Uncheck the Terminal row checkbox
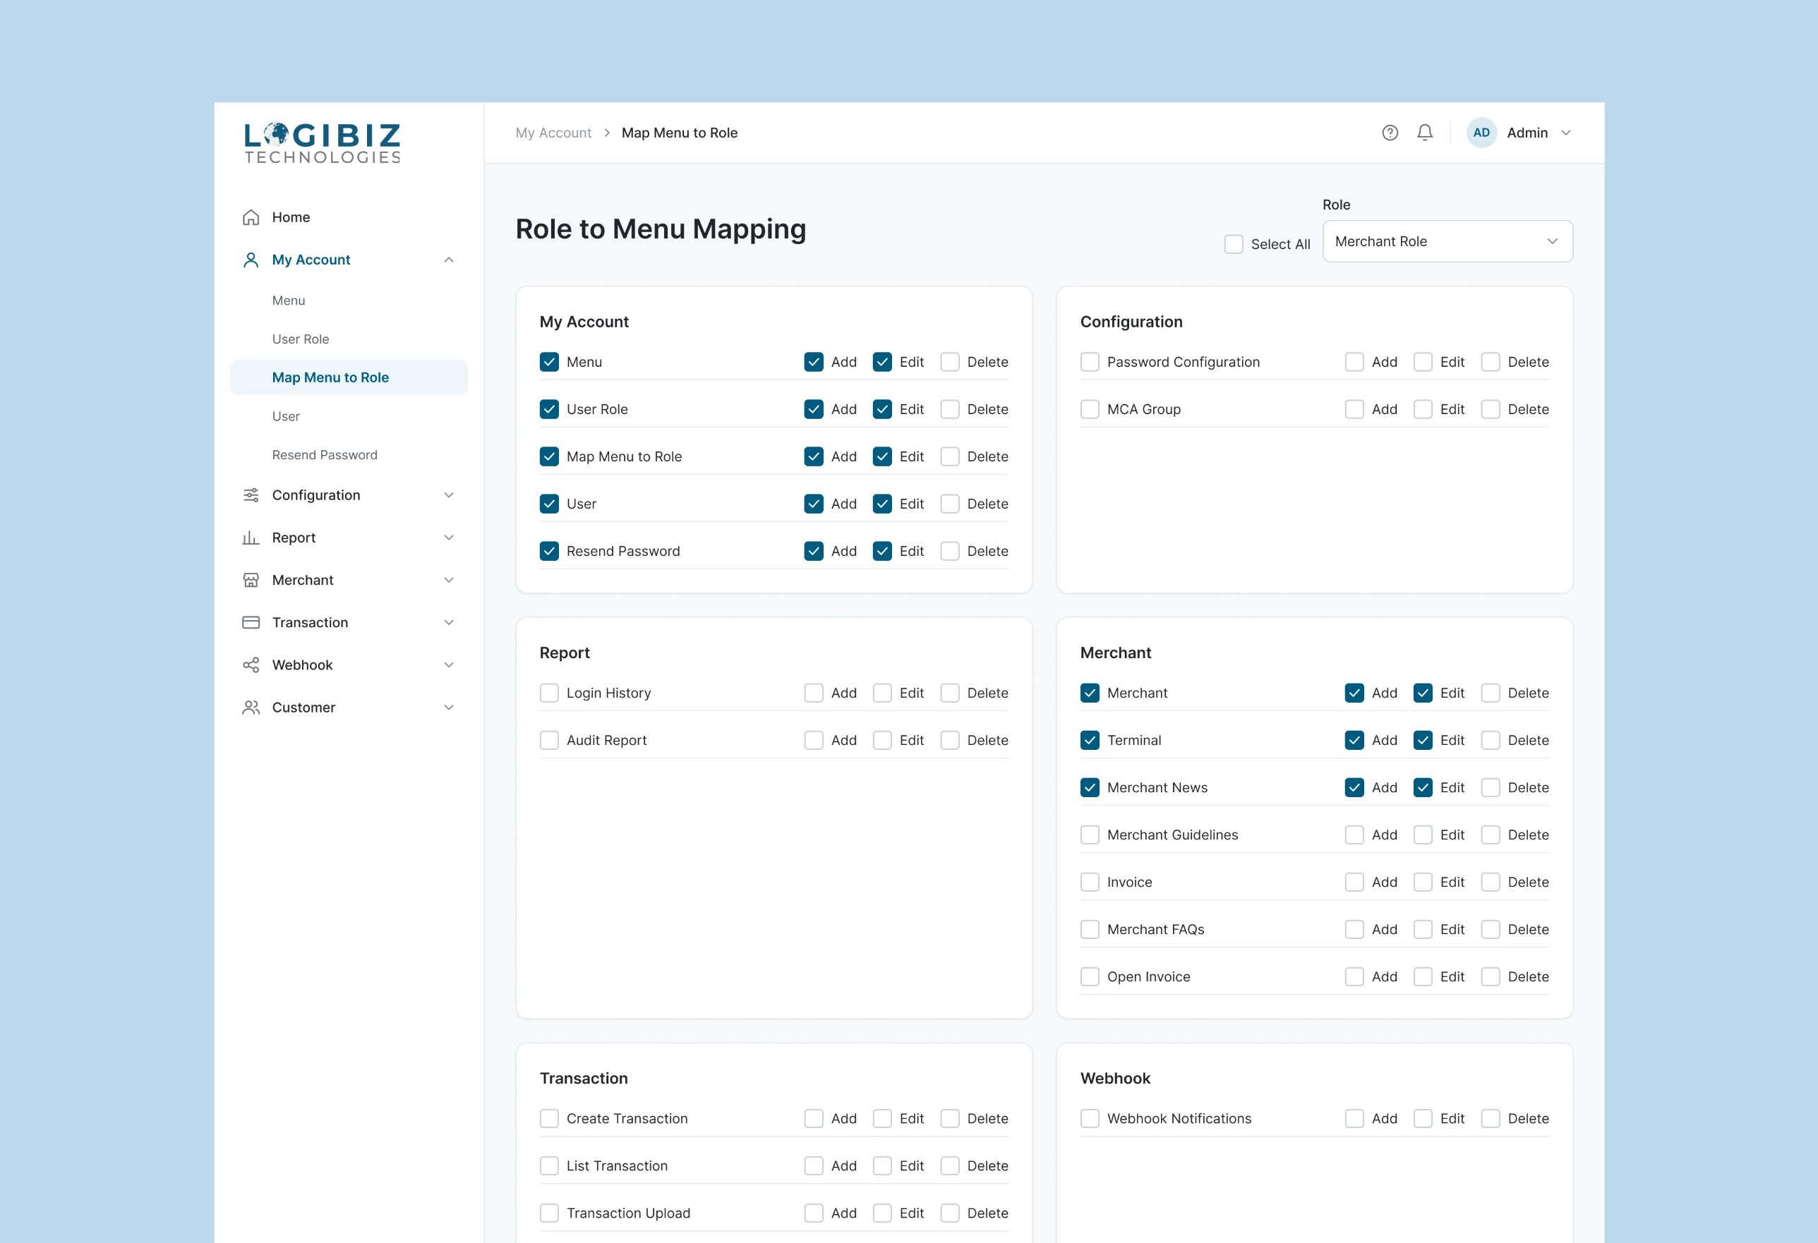The width and height of the screenshot is (1818, 1243). 1090,740
